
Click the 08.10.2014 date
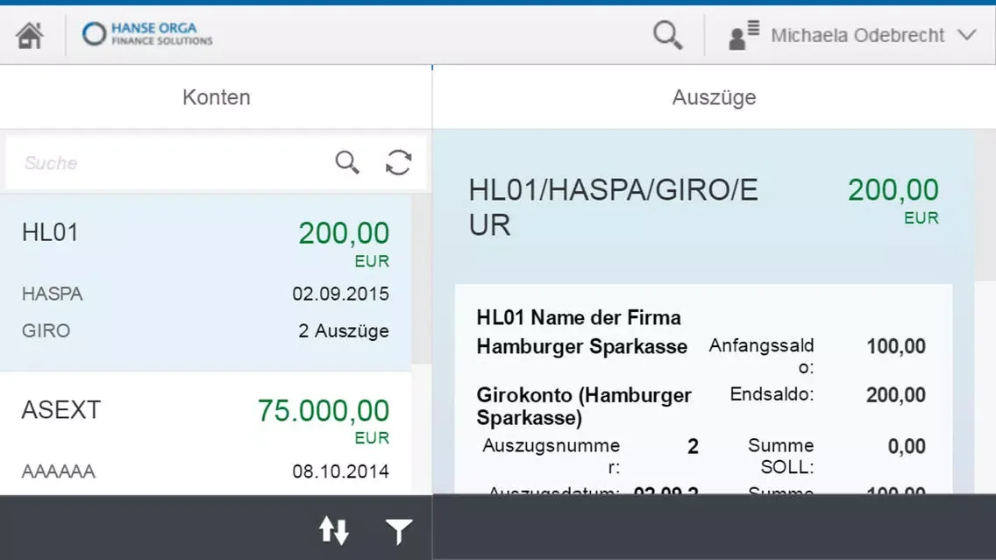pyautogui.click(x=340, y=471)
